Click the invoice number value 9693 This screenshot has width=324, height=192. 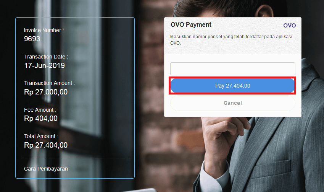[x=32, y=39]
